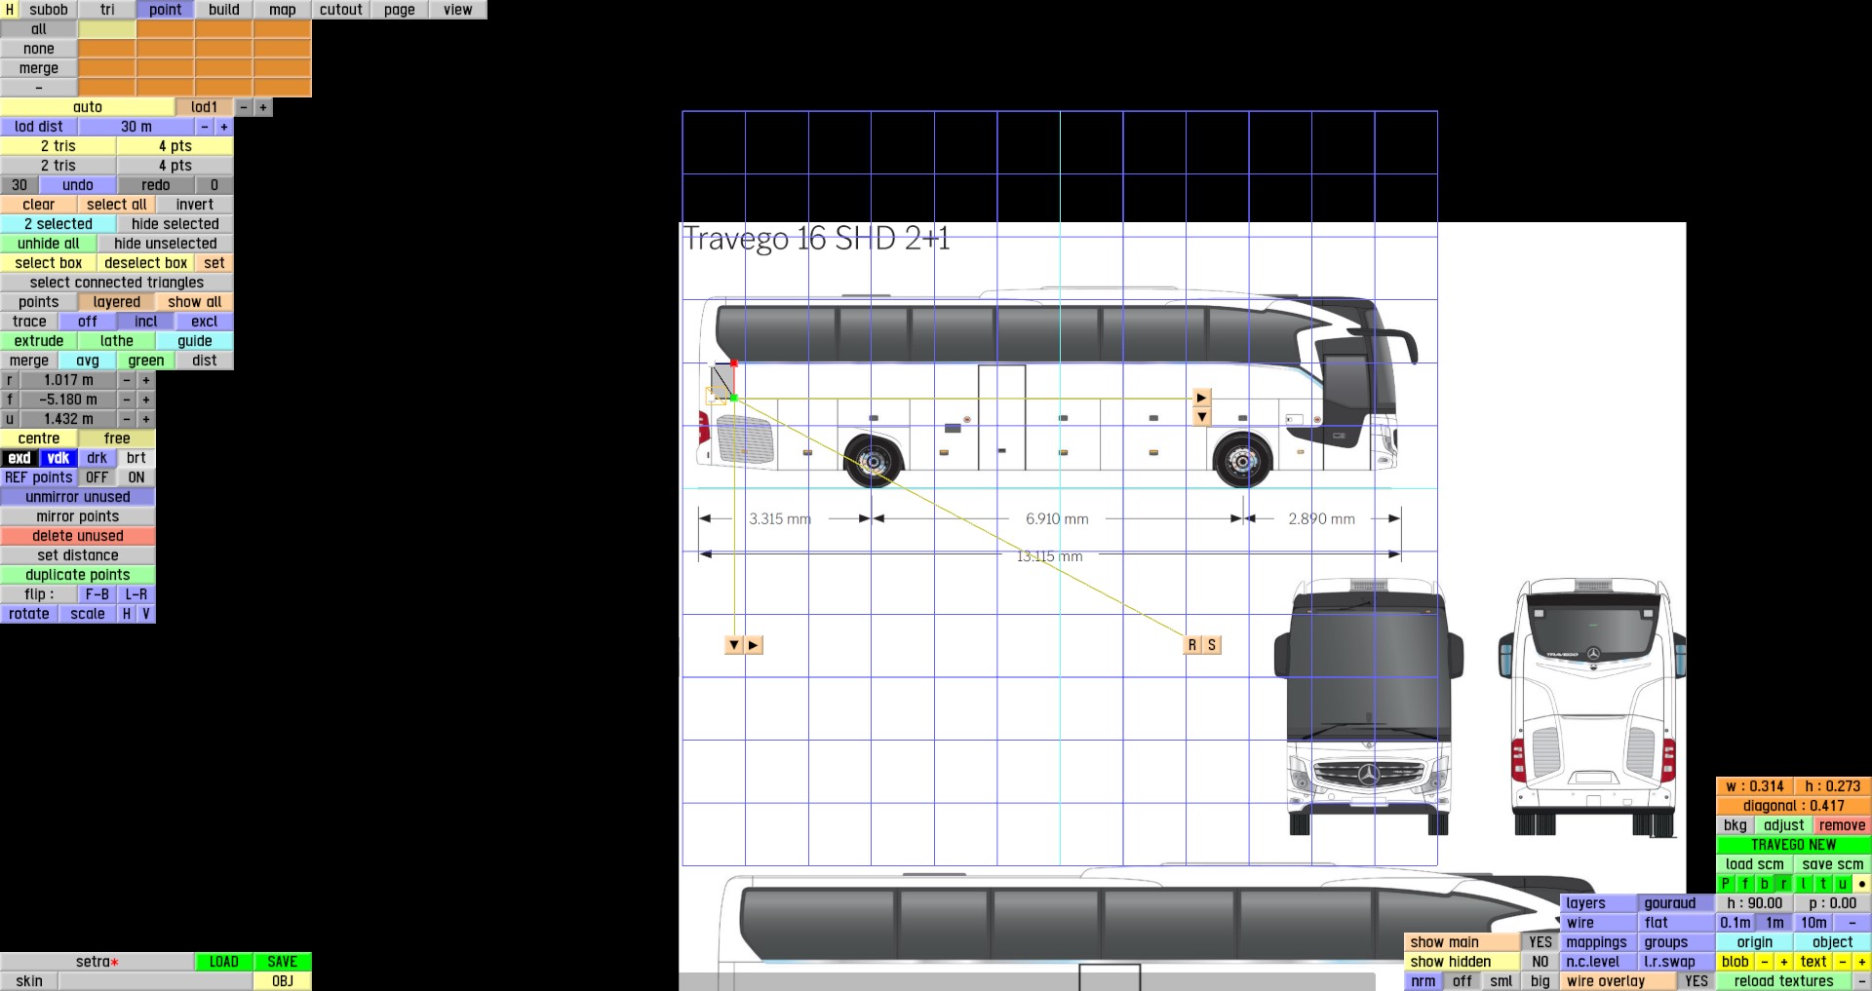The image size is (1872, 991).
Task: Click the S scale handle in viewport
Action: point(1212,645)
